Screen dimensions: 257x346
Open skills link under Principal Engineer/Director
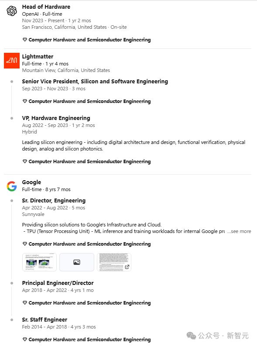tap(89, 303)
